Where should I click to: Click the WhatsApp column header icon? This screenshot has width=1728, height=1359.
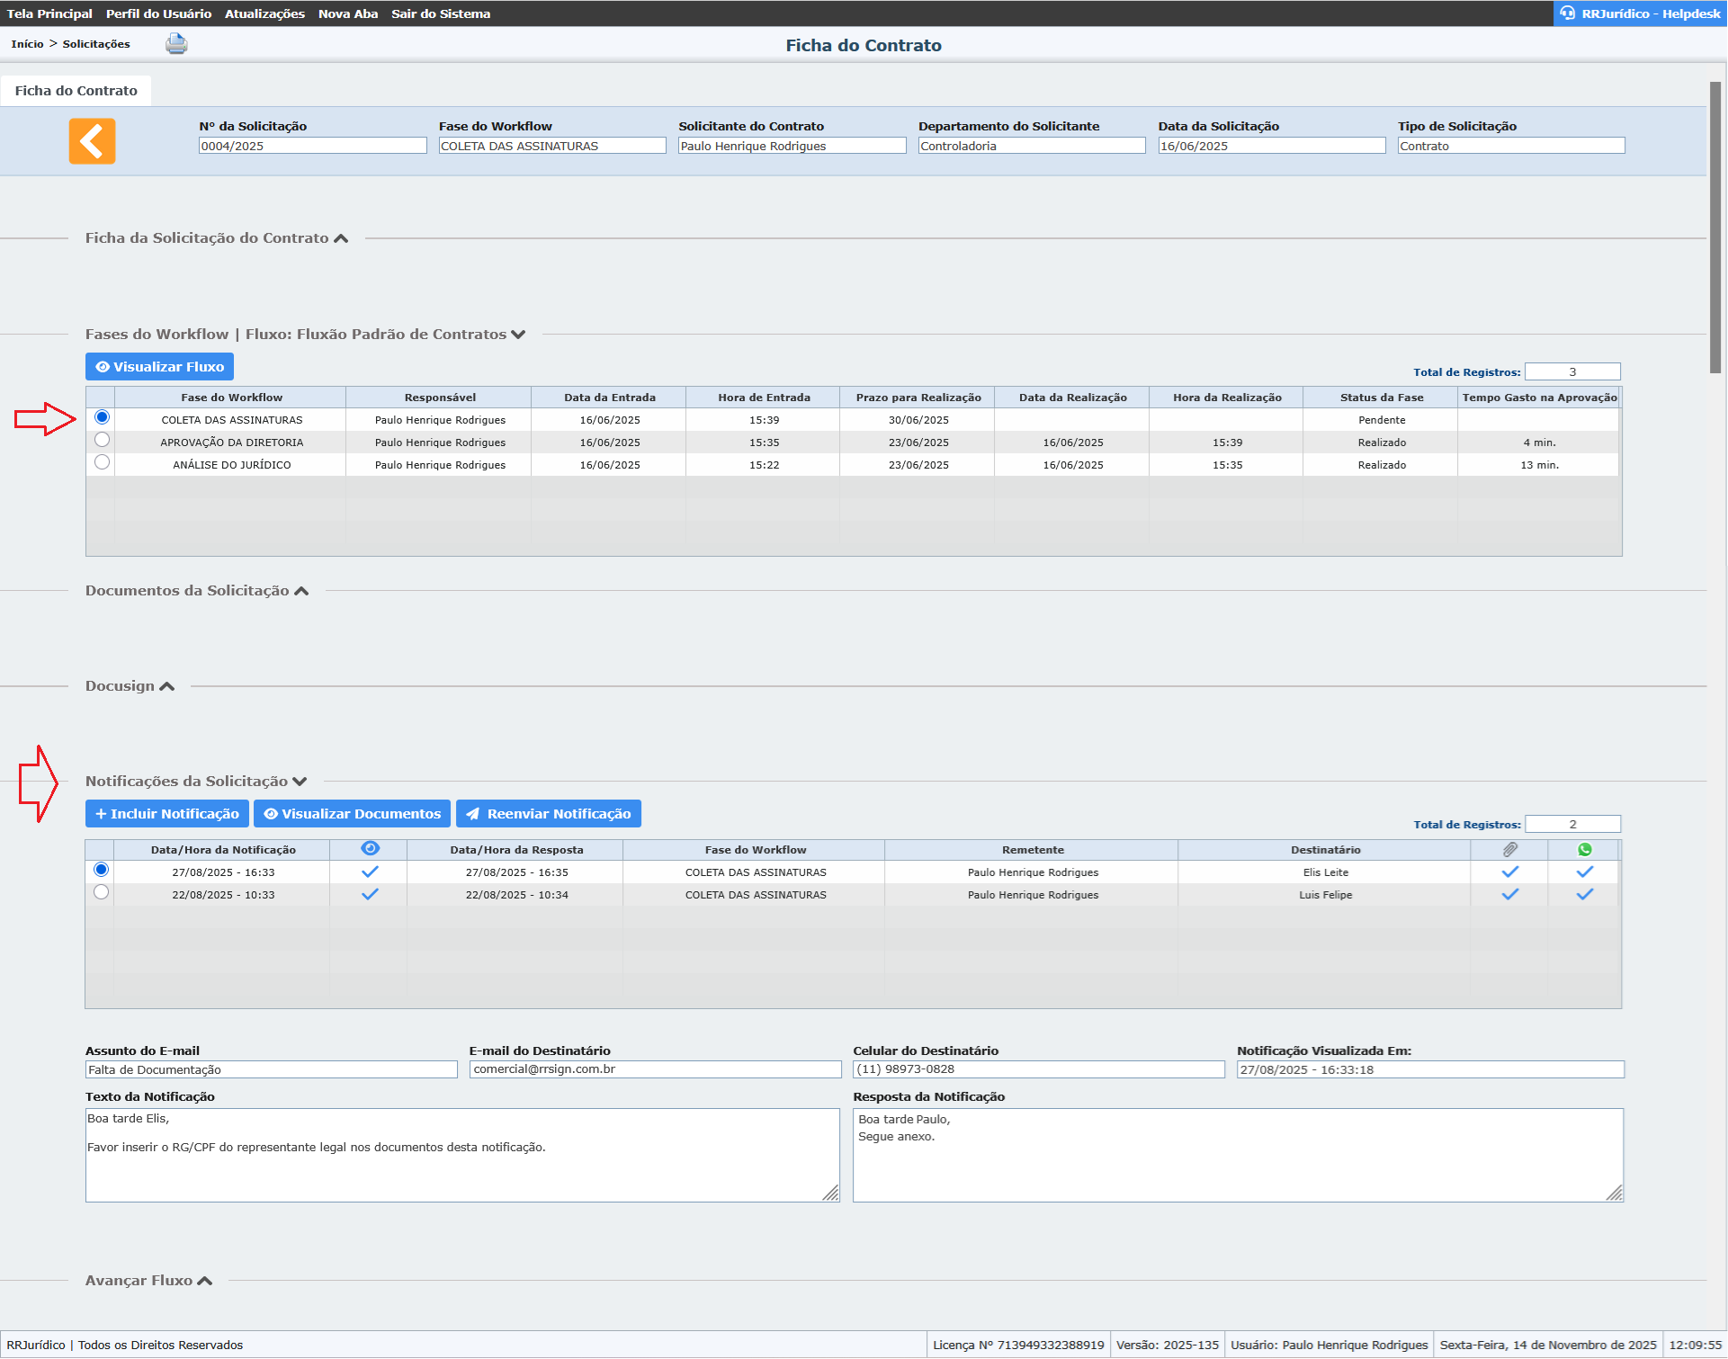pyautogui.click(x=1584, y=849)
